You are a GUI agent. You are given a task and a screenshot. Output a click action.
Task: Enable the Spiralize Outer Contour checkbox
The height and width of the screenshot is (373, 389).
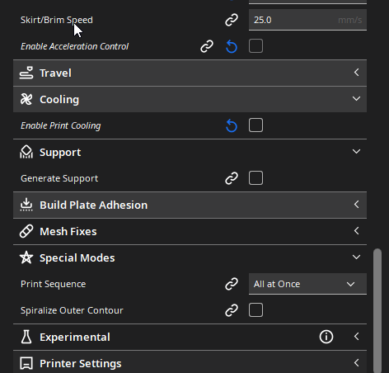(255, 310)
